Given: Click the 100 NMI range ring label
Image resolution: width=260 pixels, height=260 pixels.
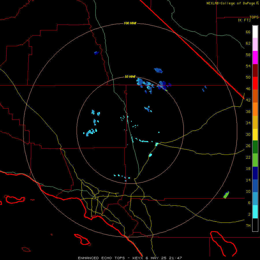Looking at the screenshot, I should (130, 23).
